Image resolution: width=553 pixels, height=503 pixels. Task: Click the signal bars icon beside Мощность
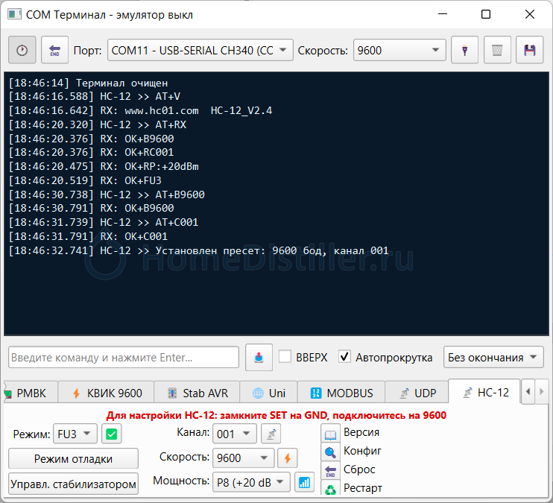[304, 482]
